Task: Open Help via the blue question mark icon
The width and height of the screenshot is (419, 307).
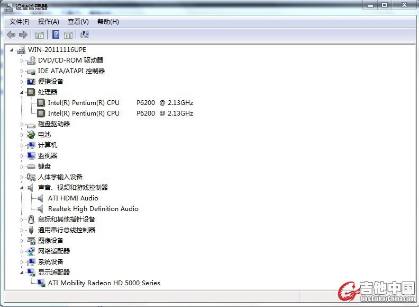Action: (x=56, y=34)
